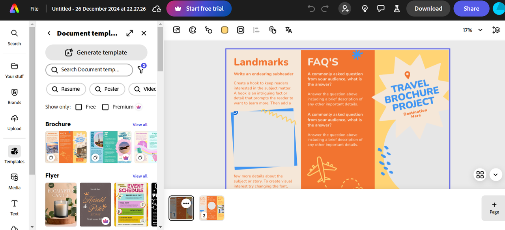Open page 1 more options menu
The image size is (505, 230).
click(x=186, y=203)
